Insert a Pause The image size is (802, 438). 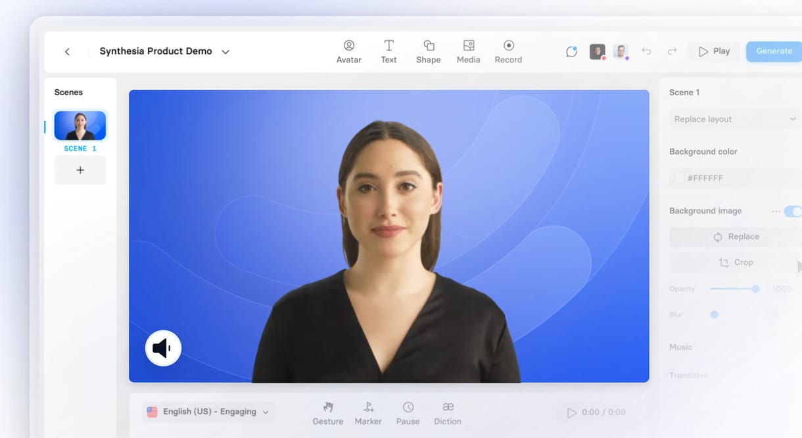408,413
